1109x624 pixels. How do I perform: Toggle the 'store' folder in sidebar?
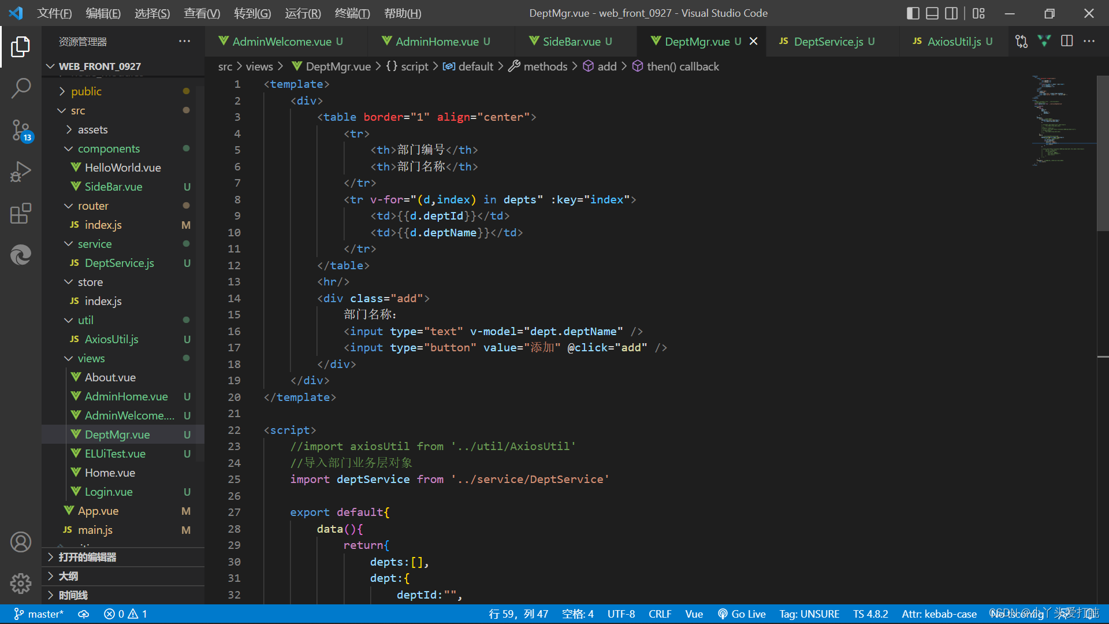(x=89, y=282)
